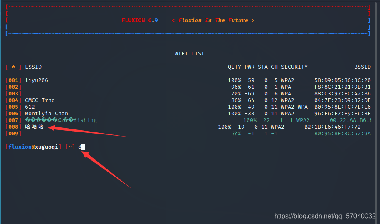Click the index number 003
380x224 pixels.
point(13,94)
